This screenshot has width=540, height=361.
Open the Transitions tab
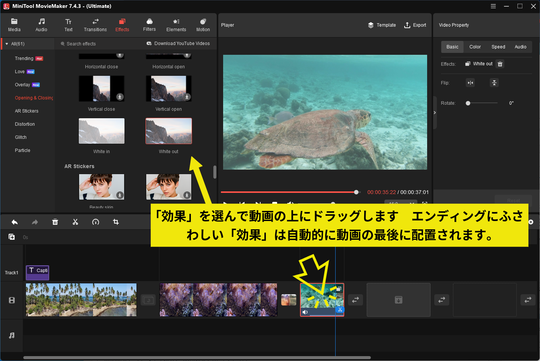[x=95, y=25]
